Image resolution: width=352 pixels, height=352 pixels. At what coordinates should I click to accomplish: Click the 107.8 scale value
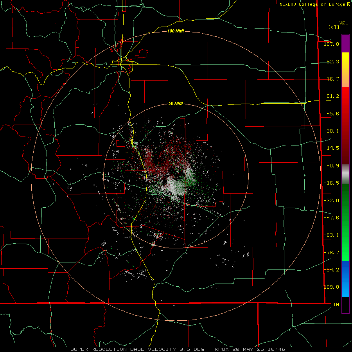click(331, 44)
